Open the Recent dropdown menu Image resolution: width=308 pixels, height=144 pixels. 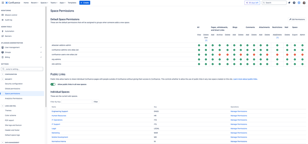(35, 3)
